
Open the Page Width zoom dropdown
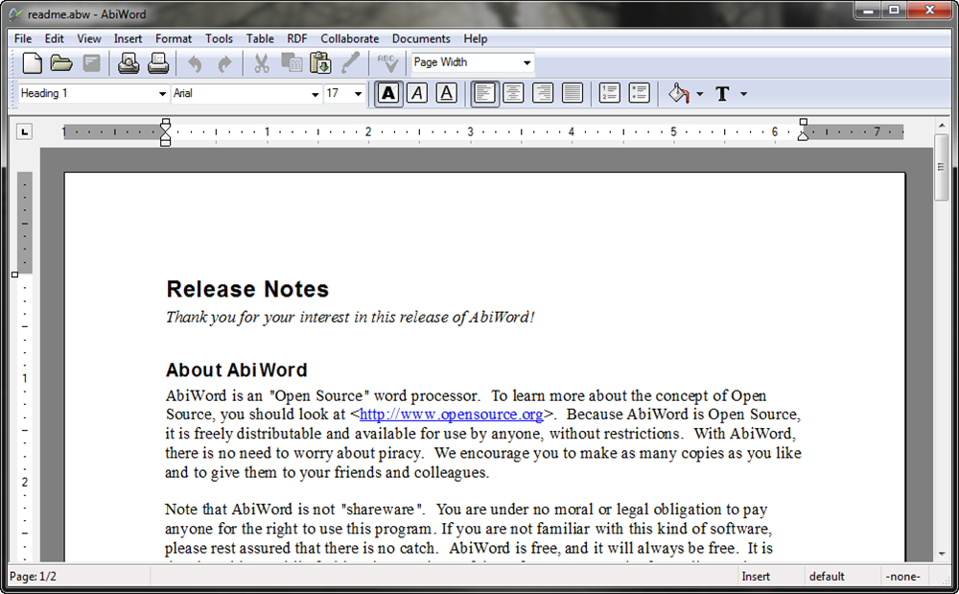(526, 62)
